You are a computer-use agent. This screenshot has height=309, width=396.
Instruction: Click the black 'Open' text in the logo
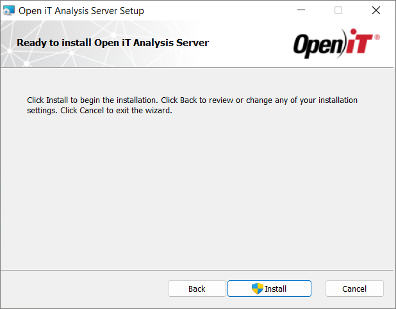[x=318, y=45]
